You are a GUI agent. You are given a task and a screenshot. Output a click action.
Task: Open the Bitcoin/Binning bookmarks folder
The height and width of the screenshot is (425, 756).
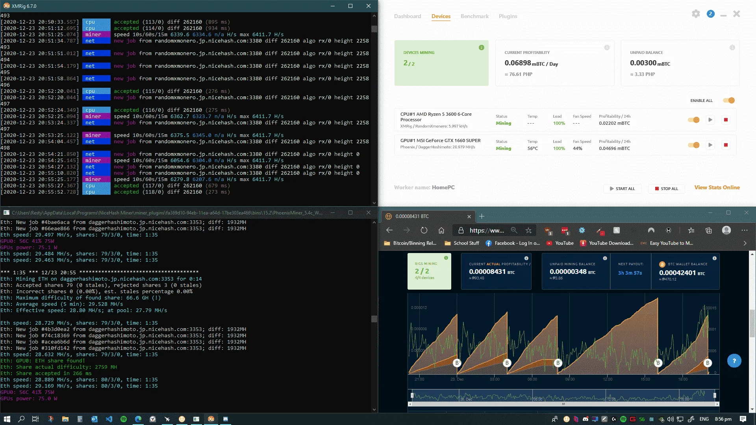tap(410, 243)
